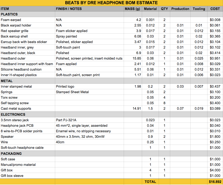The height and width of the screenshot is (185, 223).
Task: Click the Tooling column header
Action: (x=199, y=9)
